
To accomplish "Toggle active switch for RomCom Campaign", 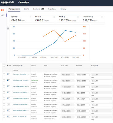I will pyautogui.click(x=9, y=74).
